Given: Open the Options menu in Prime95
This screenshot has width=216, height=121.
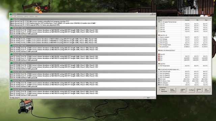Looking at the screenshot, I should tap(26, 16).
